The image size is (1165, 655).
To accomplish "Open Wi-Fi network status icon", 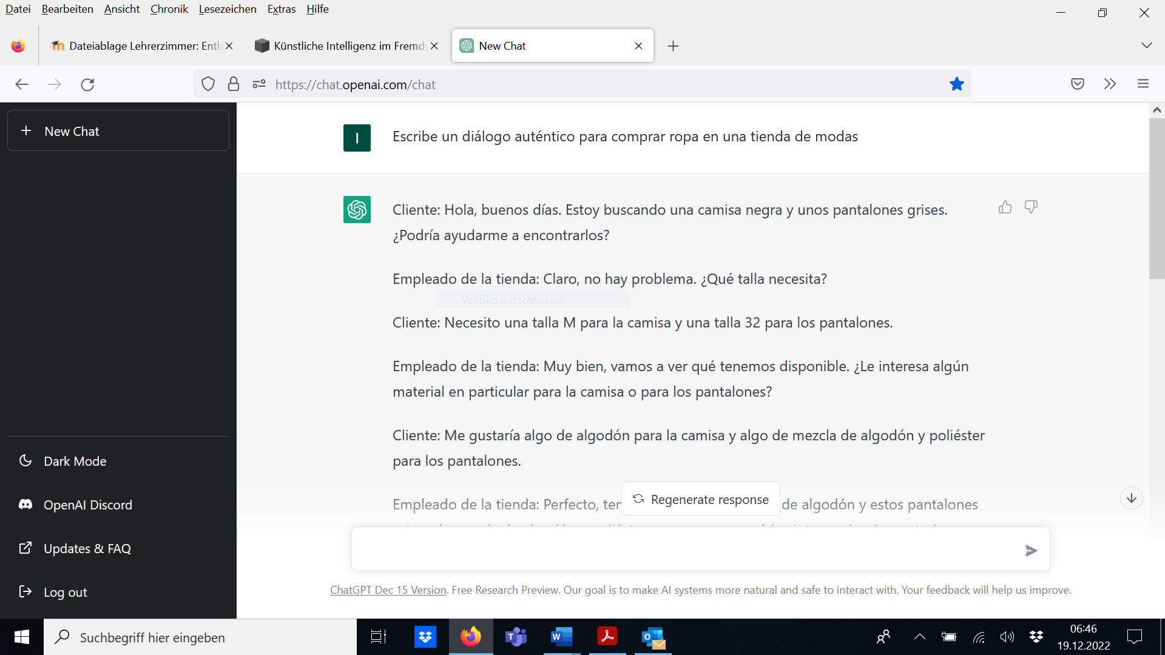I will pos(979,637).
